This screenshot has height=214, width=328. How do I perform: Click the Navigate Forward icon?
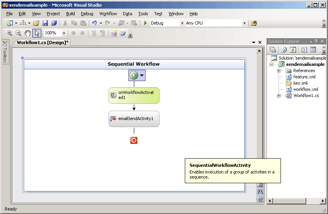[134, 23]
